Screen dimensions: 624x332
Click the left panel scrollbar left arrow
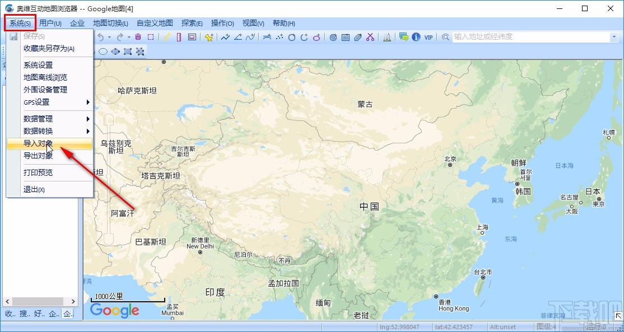pyautogui.click(x=7, y=302)
